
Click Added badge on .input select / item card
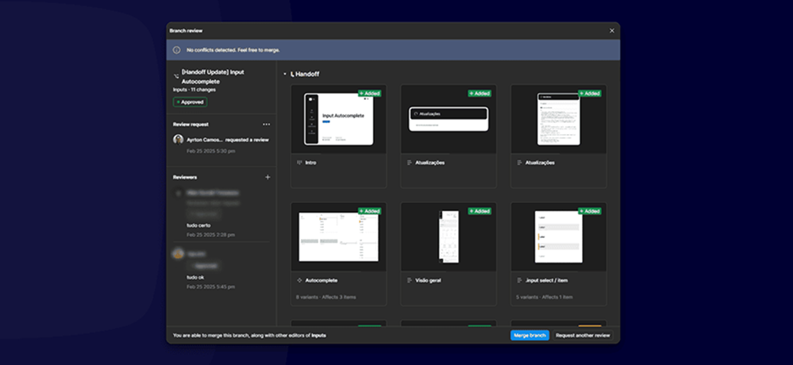pyautogui.click(x=590, y=211)
